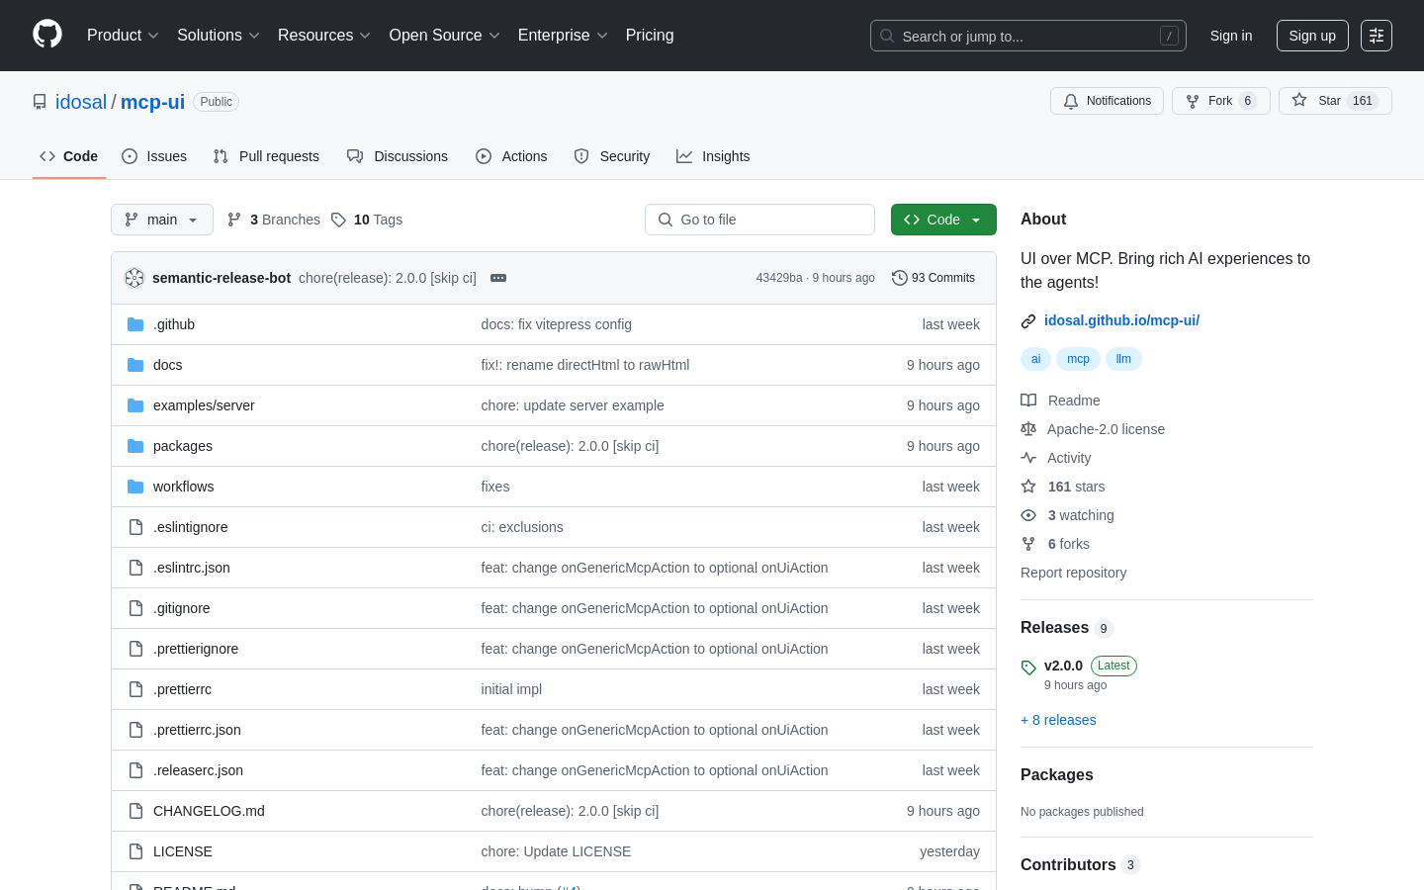Click the repository icon beside idosal

(40, 102)
